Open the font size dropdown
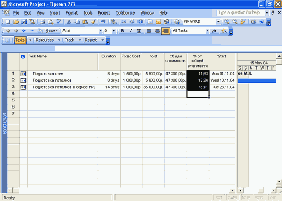The width and height of the screenshot is (282, 201). [x=114, y=31]
